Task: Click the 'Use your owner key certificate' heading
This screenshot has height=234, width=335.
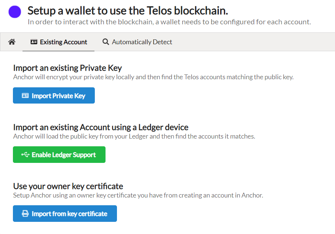Action: pos(68,186)
